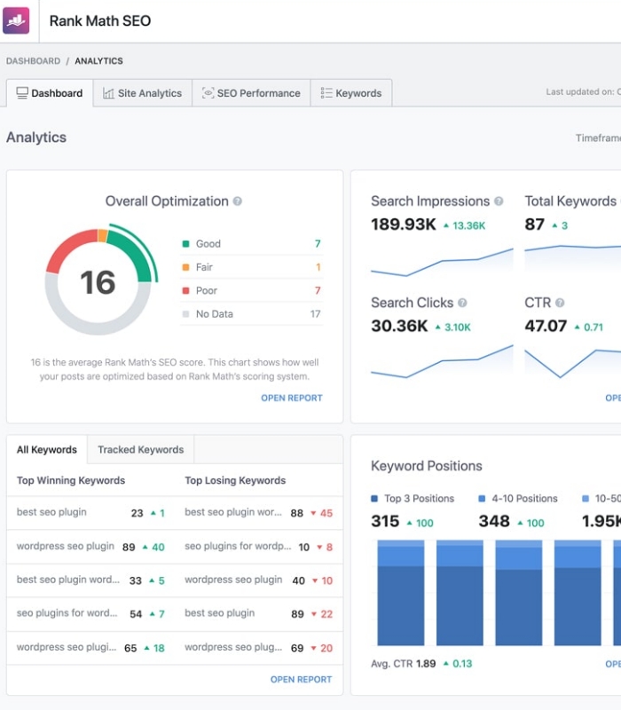Click the 4-10 Positions legend swatch
The image size is (621, 710).
(482, 499)
